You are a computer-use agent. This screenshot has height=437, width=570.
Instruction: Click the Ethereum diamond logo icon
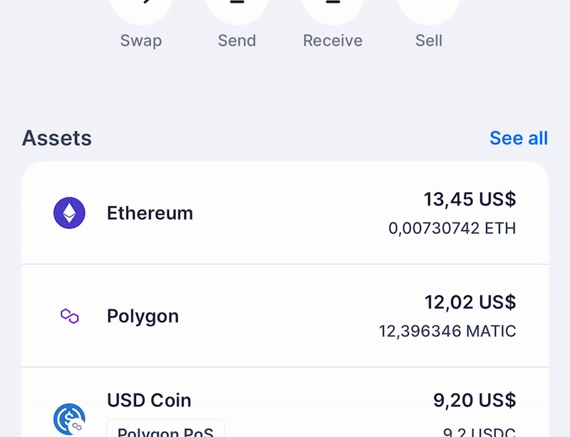tap(69, 213)
